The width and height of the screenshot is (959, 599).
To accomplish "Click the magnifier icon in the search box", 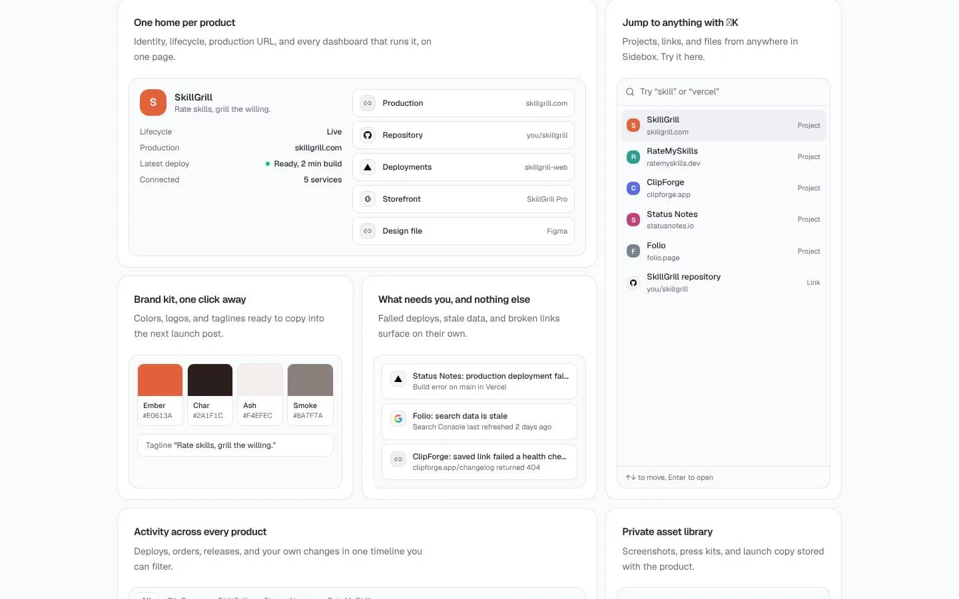I will click(x=630, y=92).
